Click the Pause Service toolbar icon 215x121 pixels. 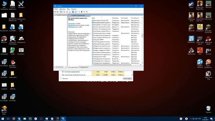point(84,12)
